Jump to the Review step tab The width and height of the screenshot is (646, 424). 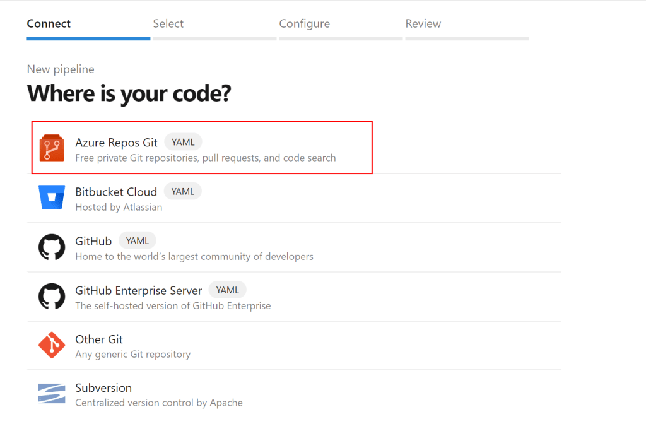[423, 24]
